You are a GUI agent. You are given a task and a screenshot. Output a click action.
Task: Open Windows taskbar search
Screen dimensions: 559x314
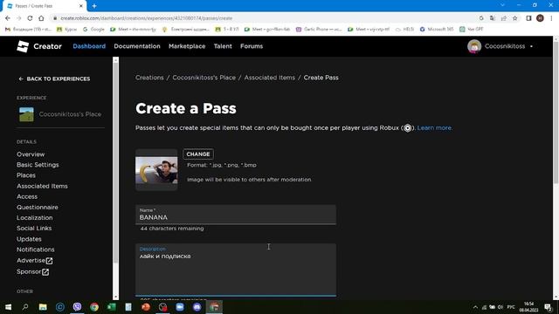[x=25, y=307]
